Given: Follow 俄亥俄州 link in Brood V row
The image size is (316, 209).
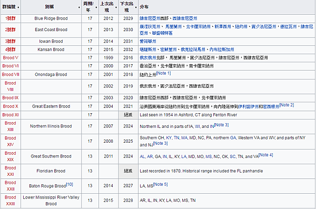Looking at the screenshot, I should point(148,58).
